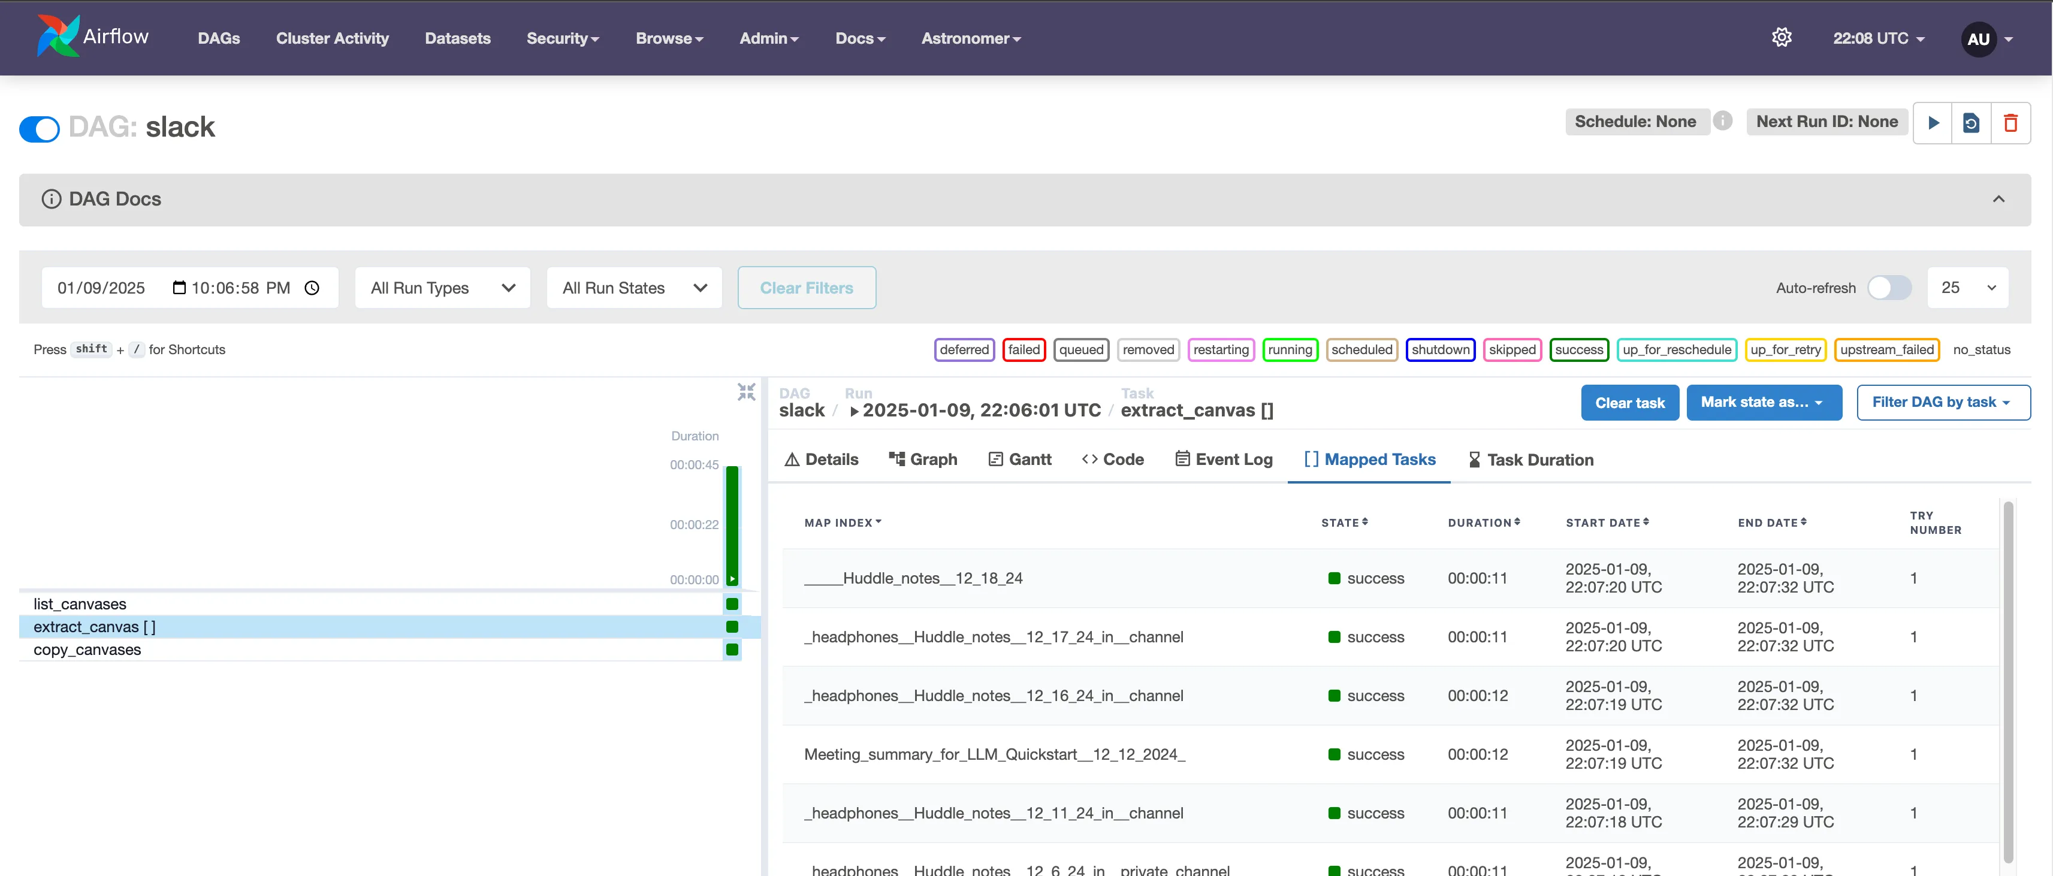2053x876 pixels.
Task: Open the Docs menu
Action: (x=861, y=38)
